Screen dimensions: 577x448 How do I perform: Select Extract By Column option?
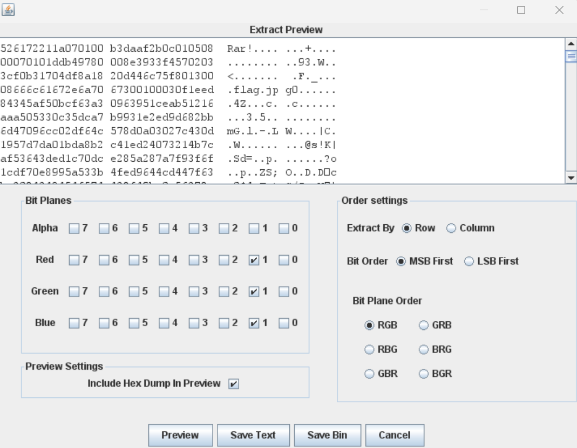click(x=451, y=228)
